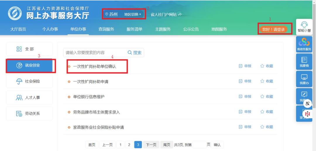Open the 劳动关系 category
Image resolution: width=316 pixels, height=151 pixels.
click(x=19, y=114)
